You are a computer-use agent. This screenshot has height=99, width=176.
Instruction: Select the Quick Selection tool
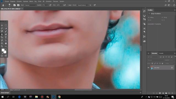point(6,28)
